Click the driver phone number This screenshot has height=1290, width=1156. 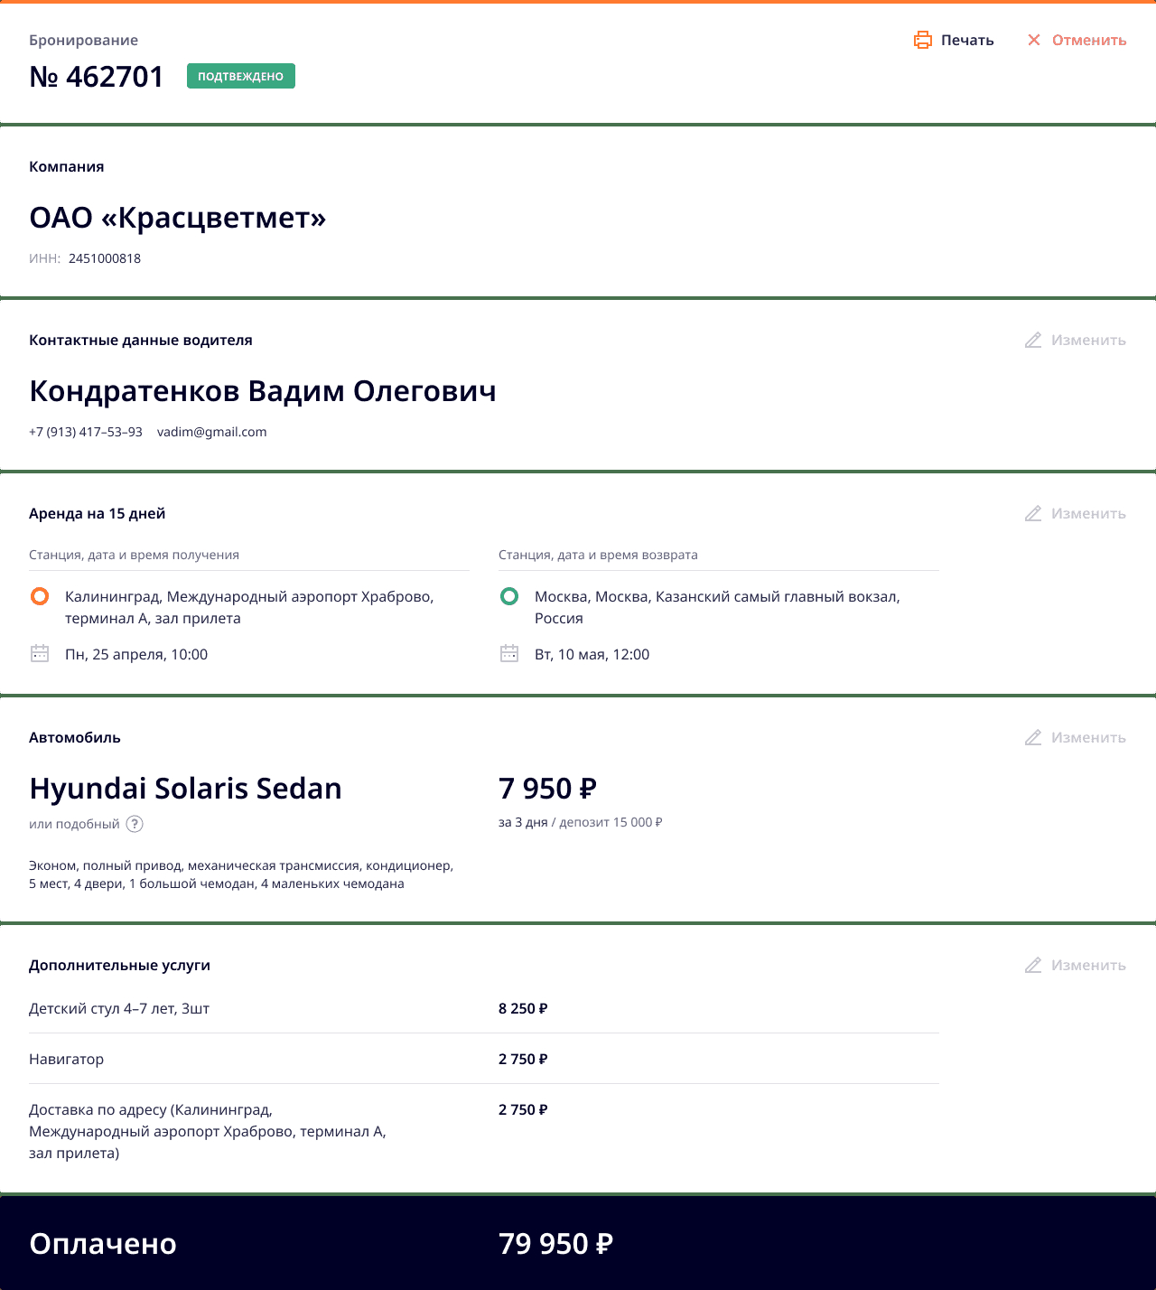point(86,432)
